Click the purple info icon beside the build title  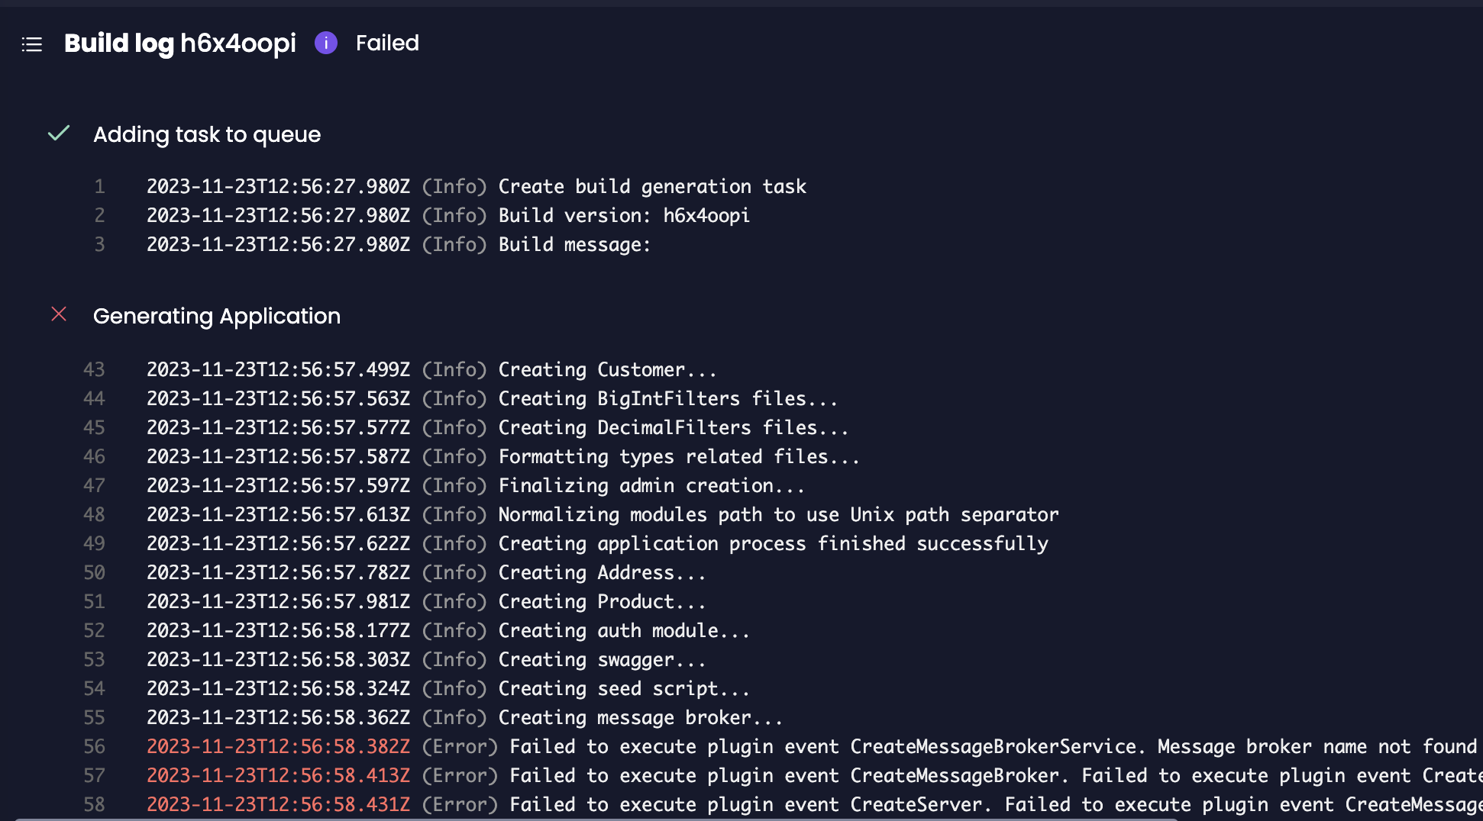click(326, 43)
